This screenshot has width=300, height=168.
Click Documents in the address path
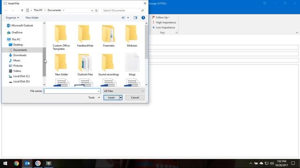point(54,10)
